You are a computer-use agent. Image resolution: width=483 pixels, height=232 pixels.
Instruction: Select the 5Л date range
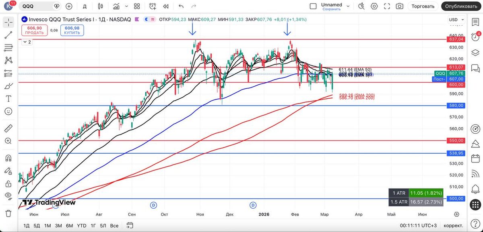click(x=103, y=226)
